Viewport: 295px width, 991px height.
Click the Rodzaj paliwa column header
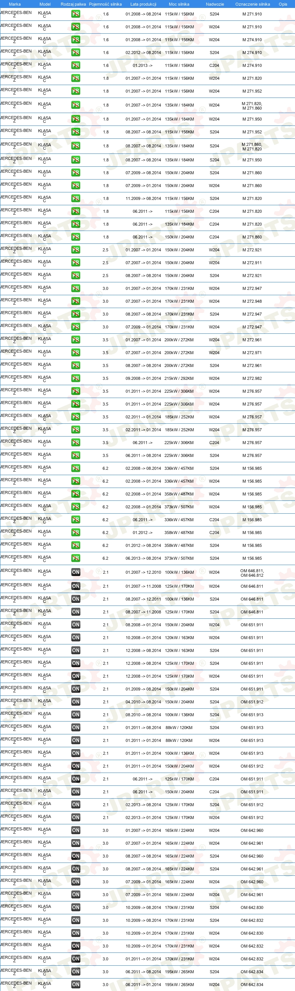pyautogui.click(x=73, y=4)
